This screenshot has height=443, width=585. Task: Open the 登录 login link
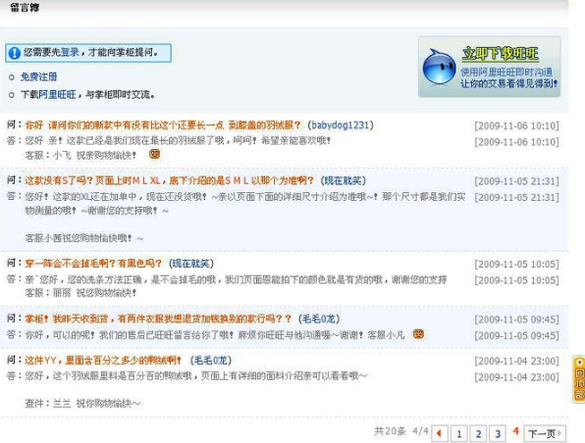click(x=70, y=52)
